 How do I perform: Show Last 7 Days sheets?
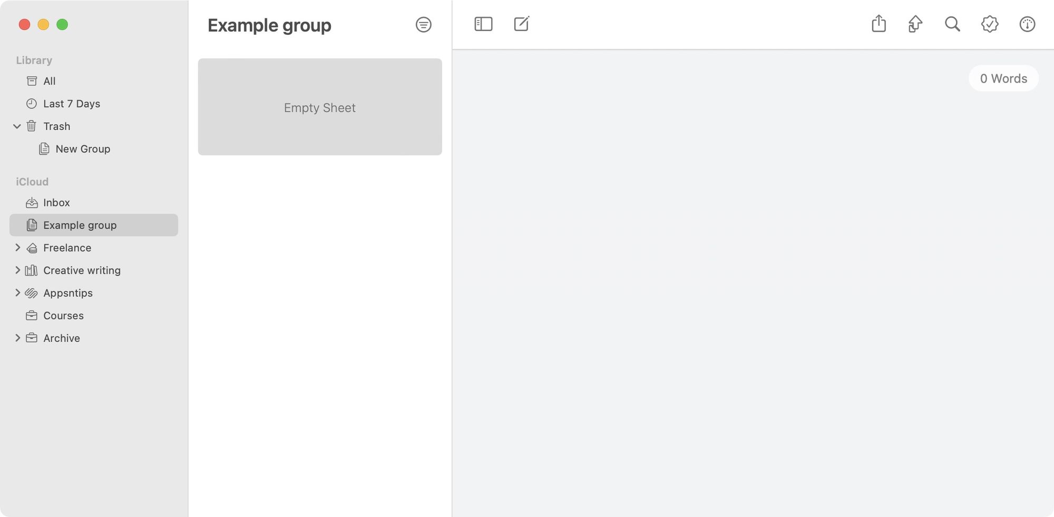point(71,104)
